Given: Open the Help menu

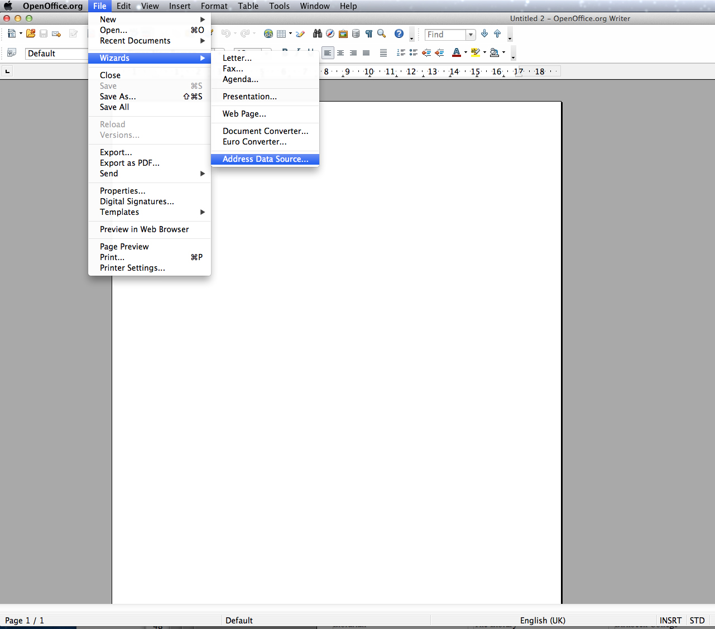Looking at the screenshot, I should [348, 6].
